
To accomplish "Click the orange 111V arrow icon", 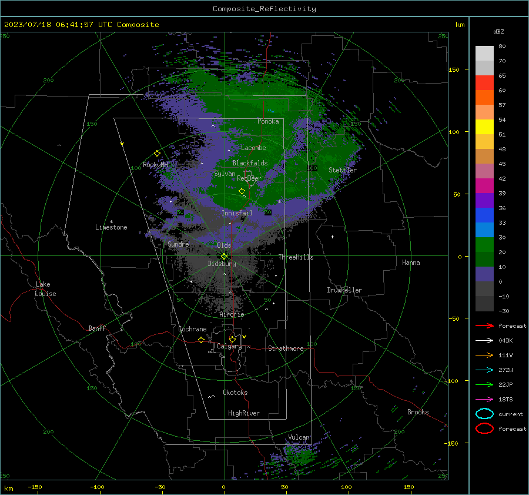I will click(x=484, y=355).
